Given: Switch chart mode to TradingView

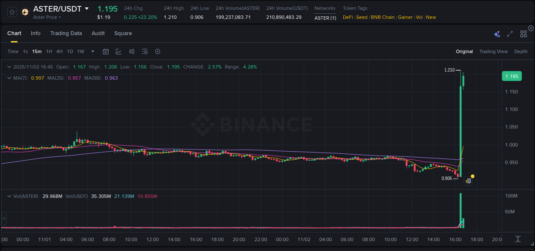Looking at the screenshot, I should tap(493, 51).
